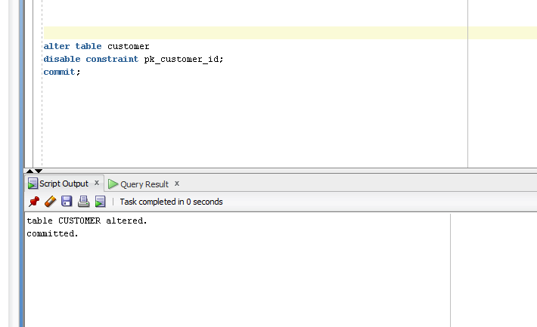The image size is (537, 327).
Task: Print the script output using the printer icon
Action: pos(83,202)
